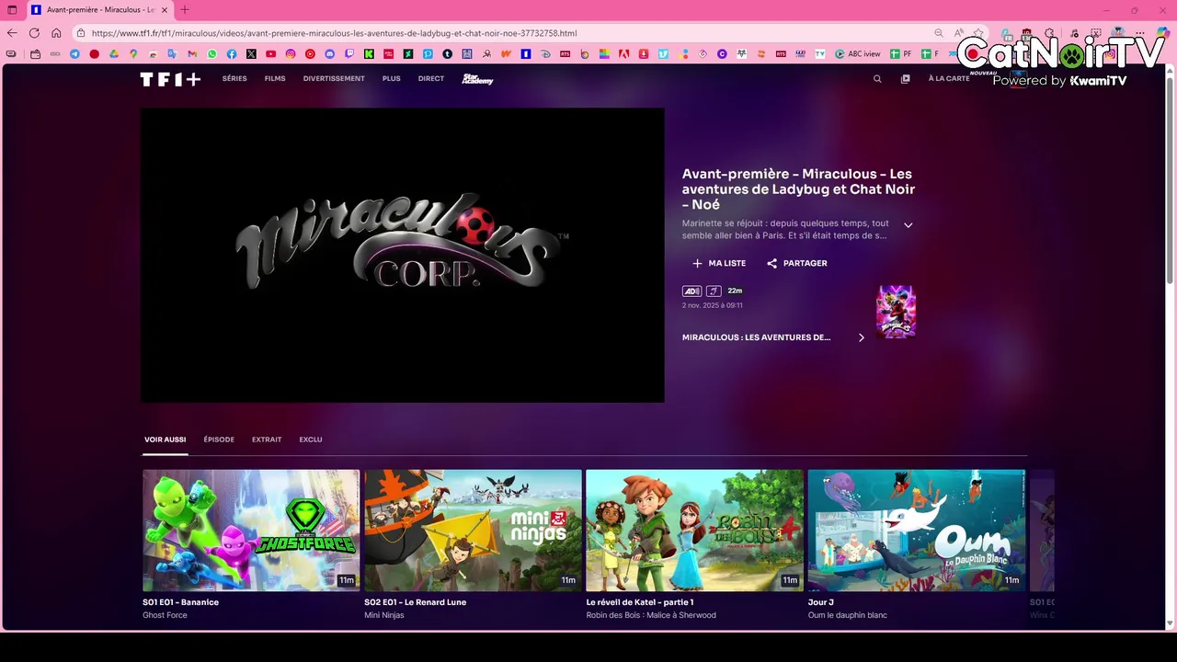Open the Adobe bookmark icon
Image resolution: width=1177 pixels, height=662 pixels.
[x=624, y=54]
